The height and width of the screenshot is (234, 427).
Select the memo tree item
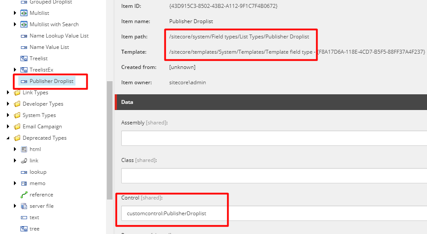point(37,183)
